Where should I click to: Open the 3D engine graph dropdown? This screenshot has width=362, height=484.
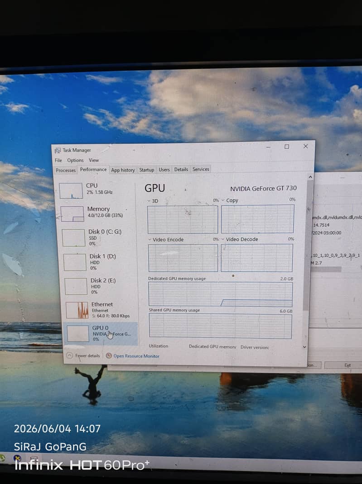(x=149, y=201)
